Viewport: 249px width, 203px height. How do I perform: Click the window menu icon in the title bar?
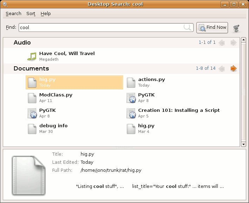pyautogui.click(x=5, y=4)
